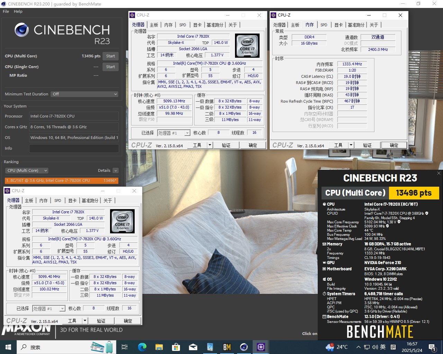Click 确定 button in memory CPU-Z window
This screenshot has height=354, width=443.
click(394, 145)
